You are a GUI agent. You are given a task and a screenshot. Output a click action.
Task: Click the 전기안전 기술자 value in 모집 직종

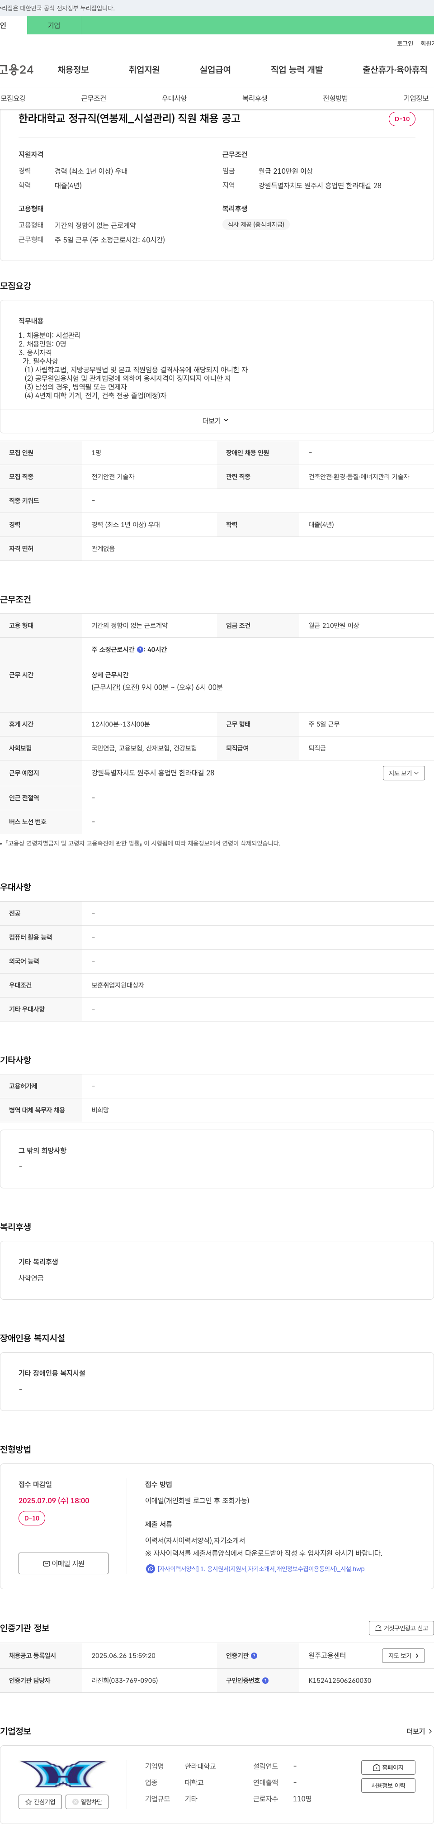pos(113,476)
